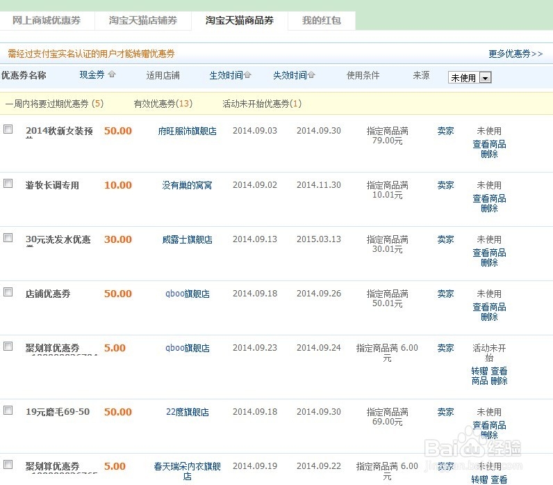This screenshot has width=553, height=485.
Task: Check the 游牧长调专用 coupon checkbox
Action: [x=8, y=183]
